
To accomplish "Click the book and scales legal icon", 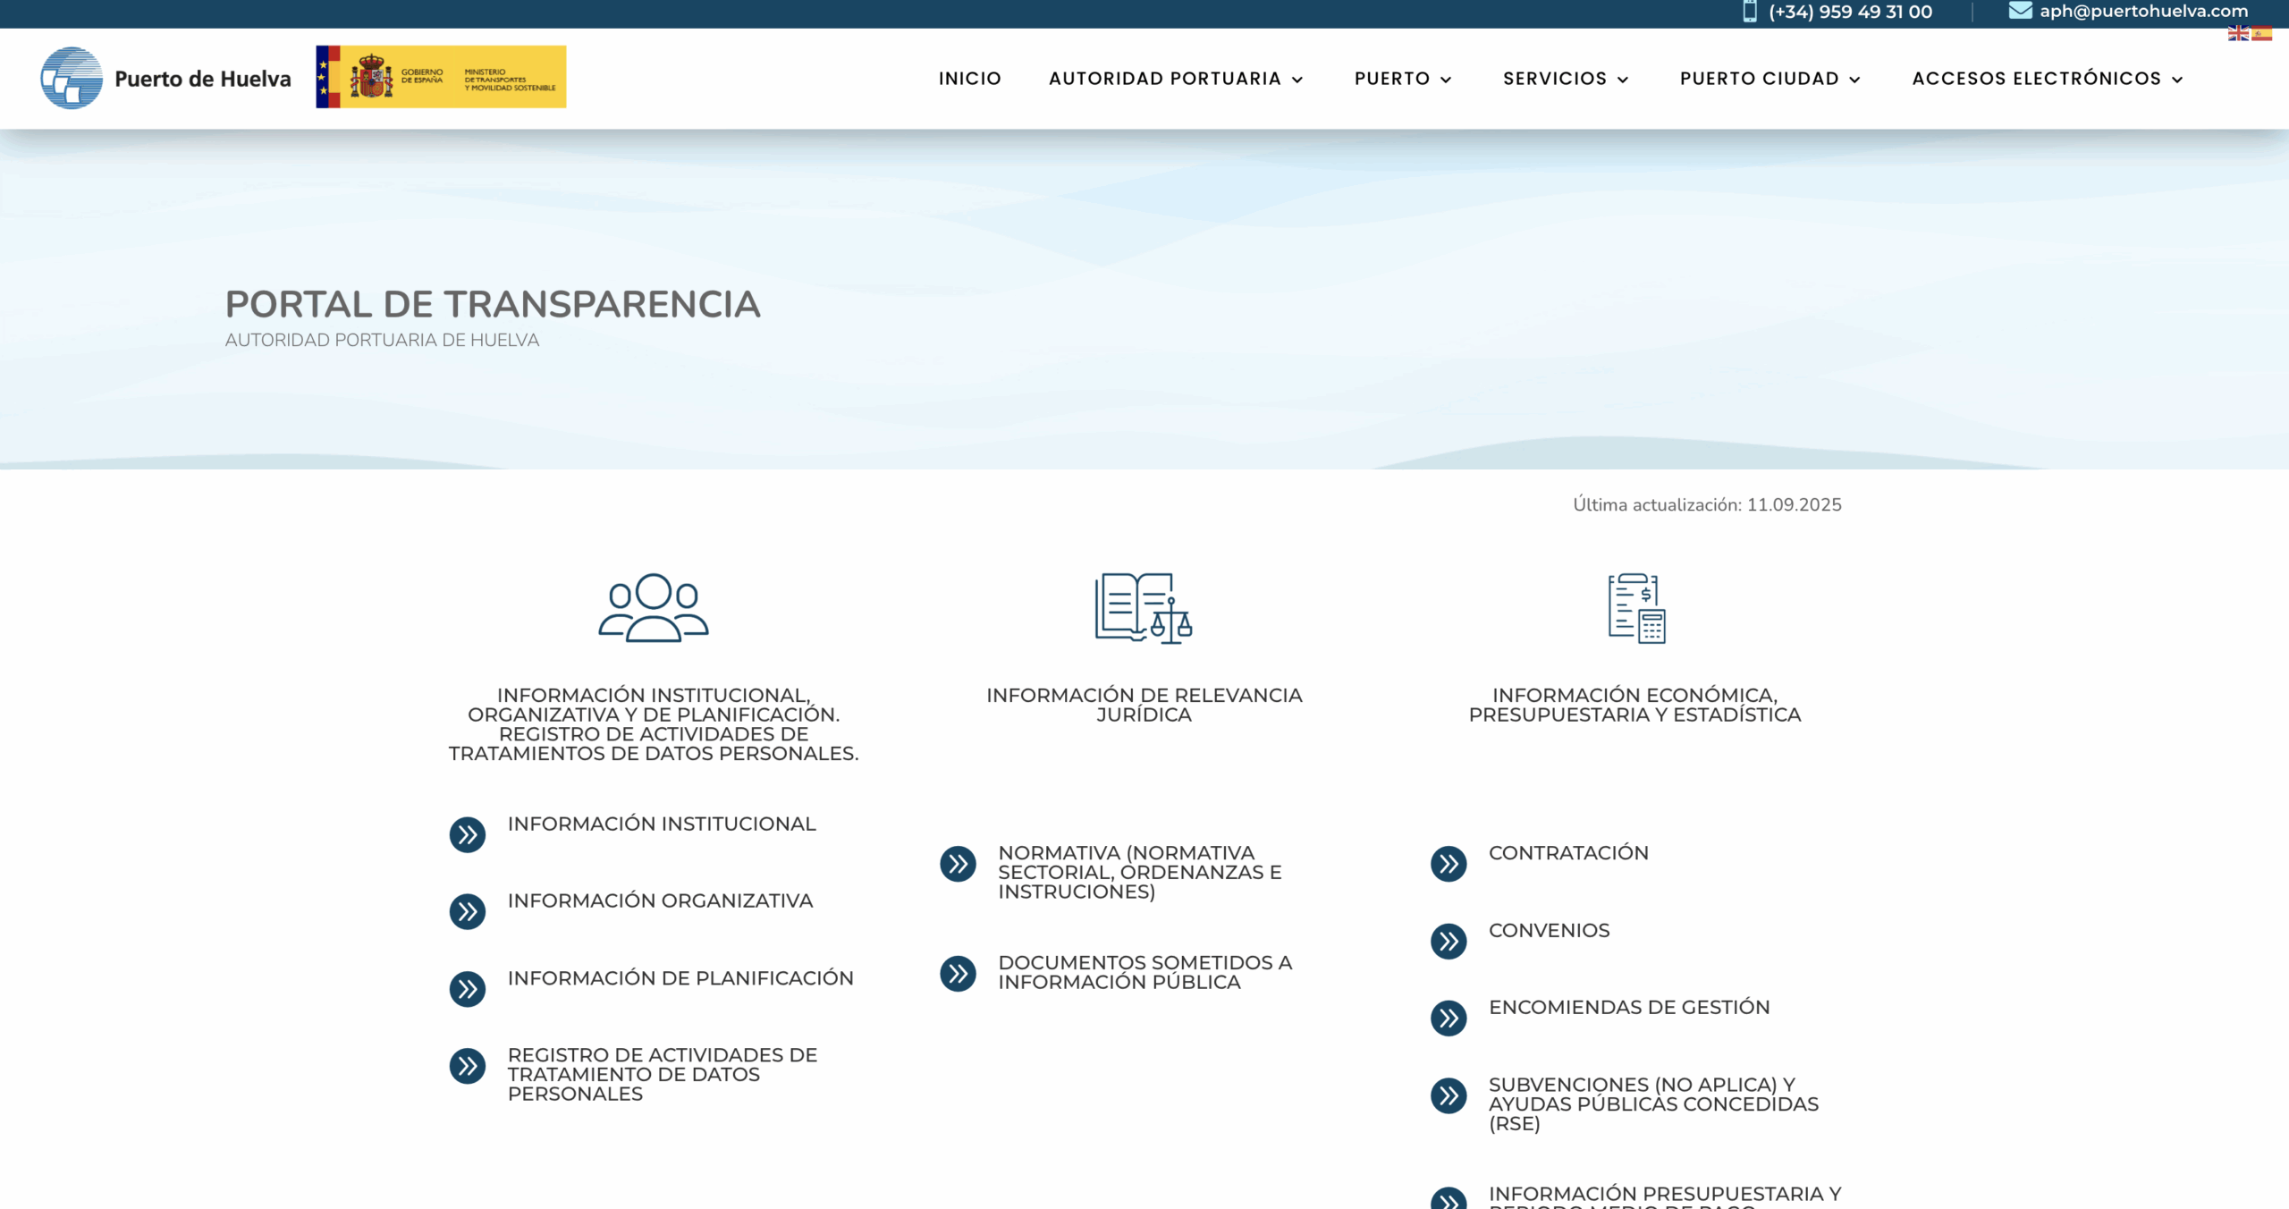I will coord(1144,608).
